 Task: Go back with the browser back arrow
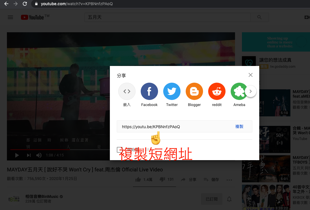point(6,4)
